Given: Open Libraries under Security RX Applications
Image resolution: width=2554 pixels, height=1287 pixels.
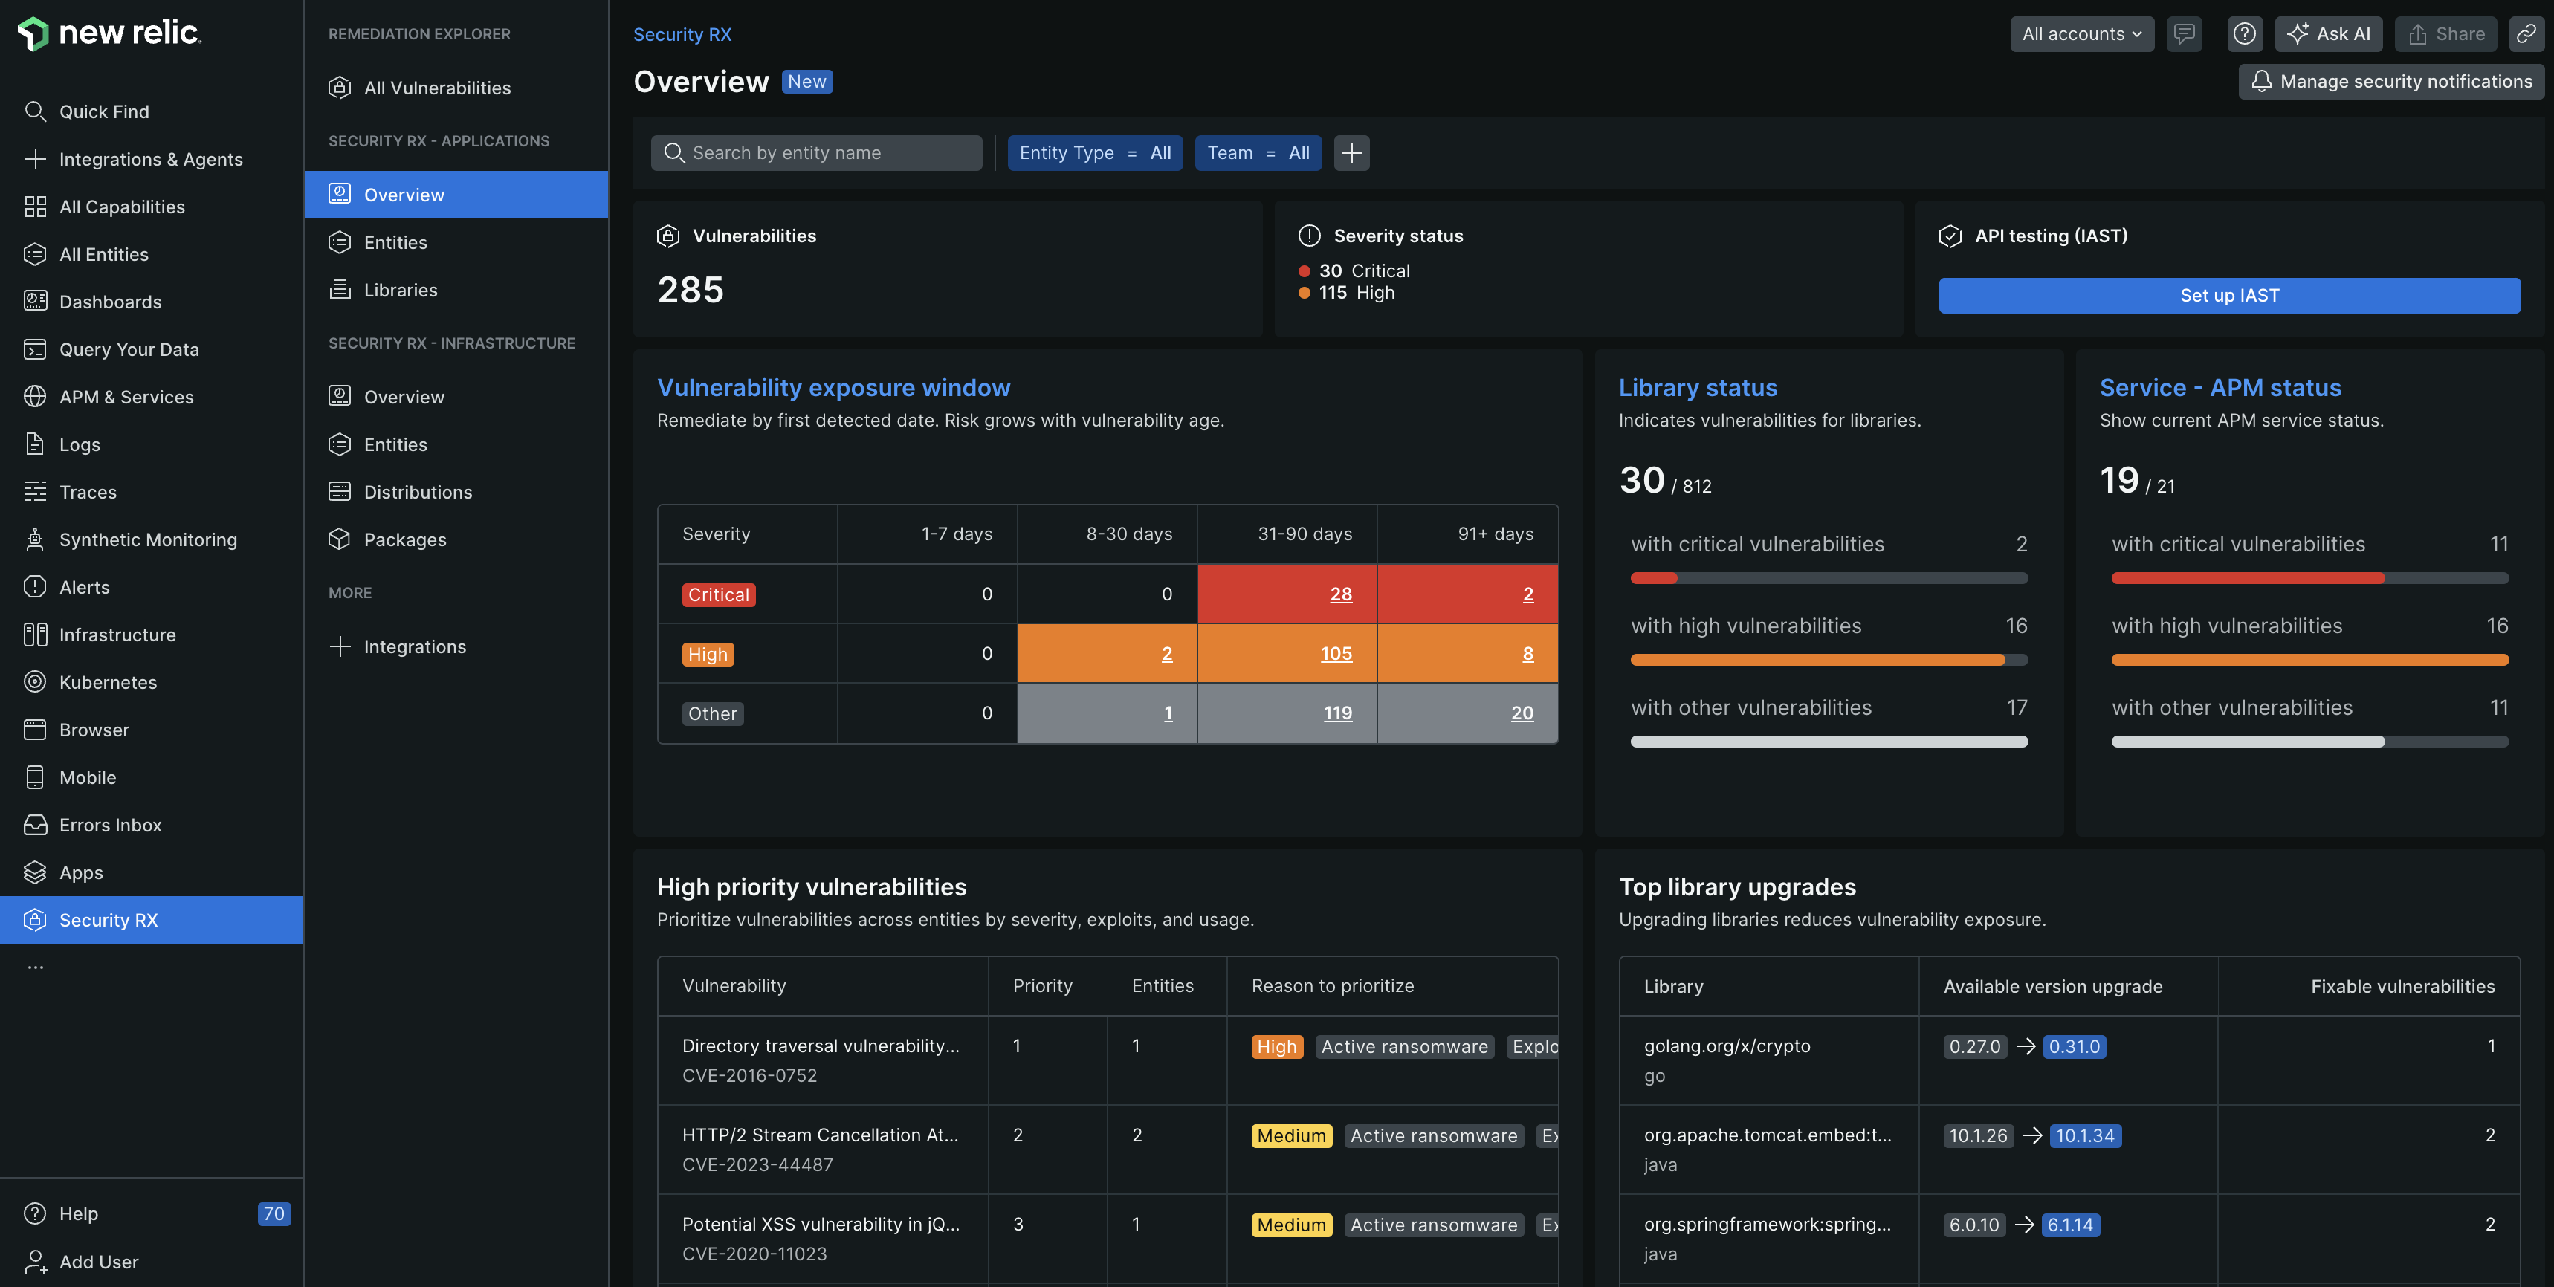Looking at the screenshot, I should tap(400, 290).
